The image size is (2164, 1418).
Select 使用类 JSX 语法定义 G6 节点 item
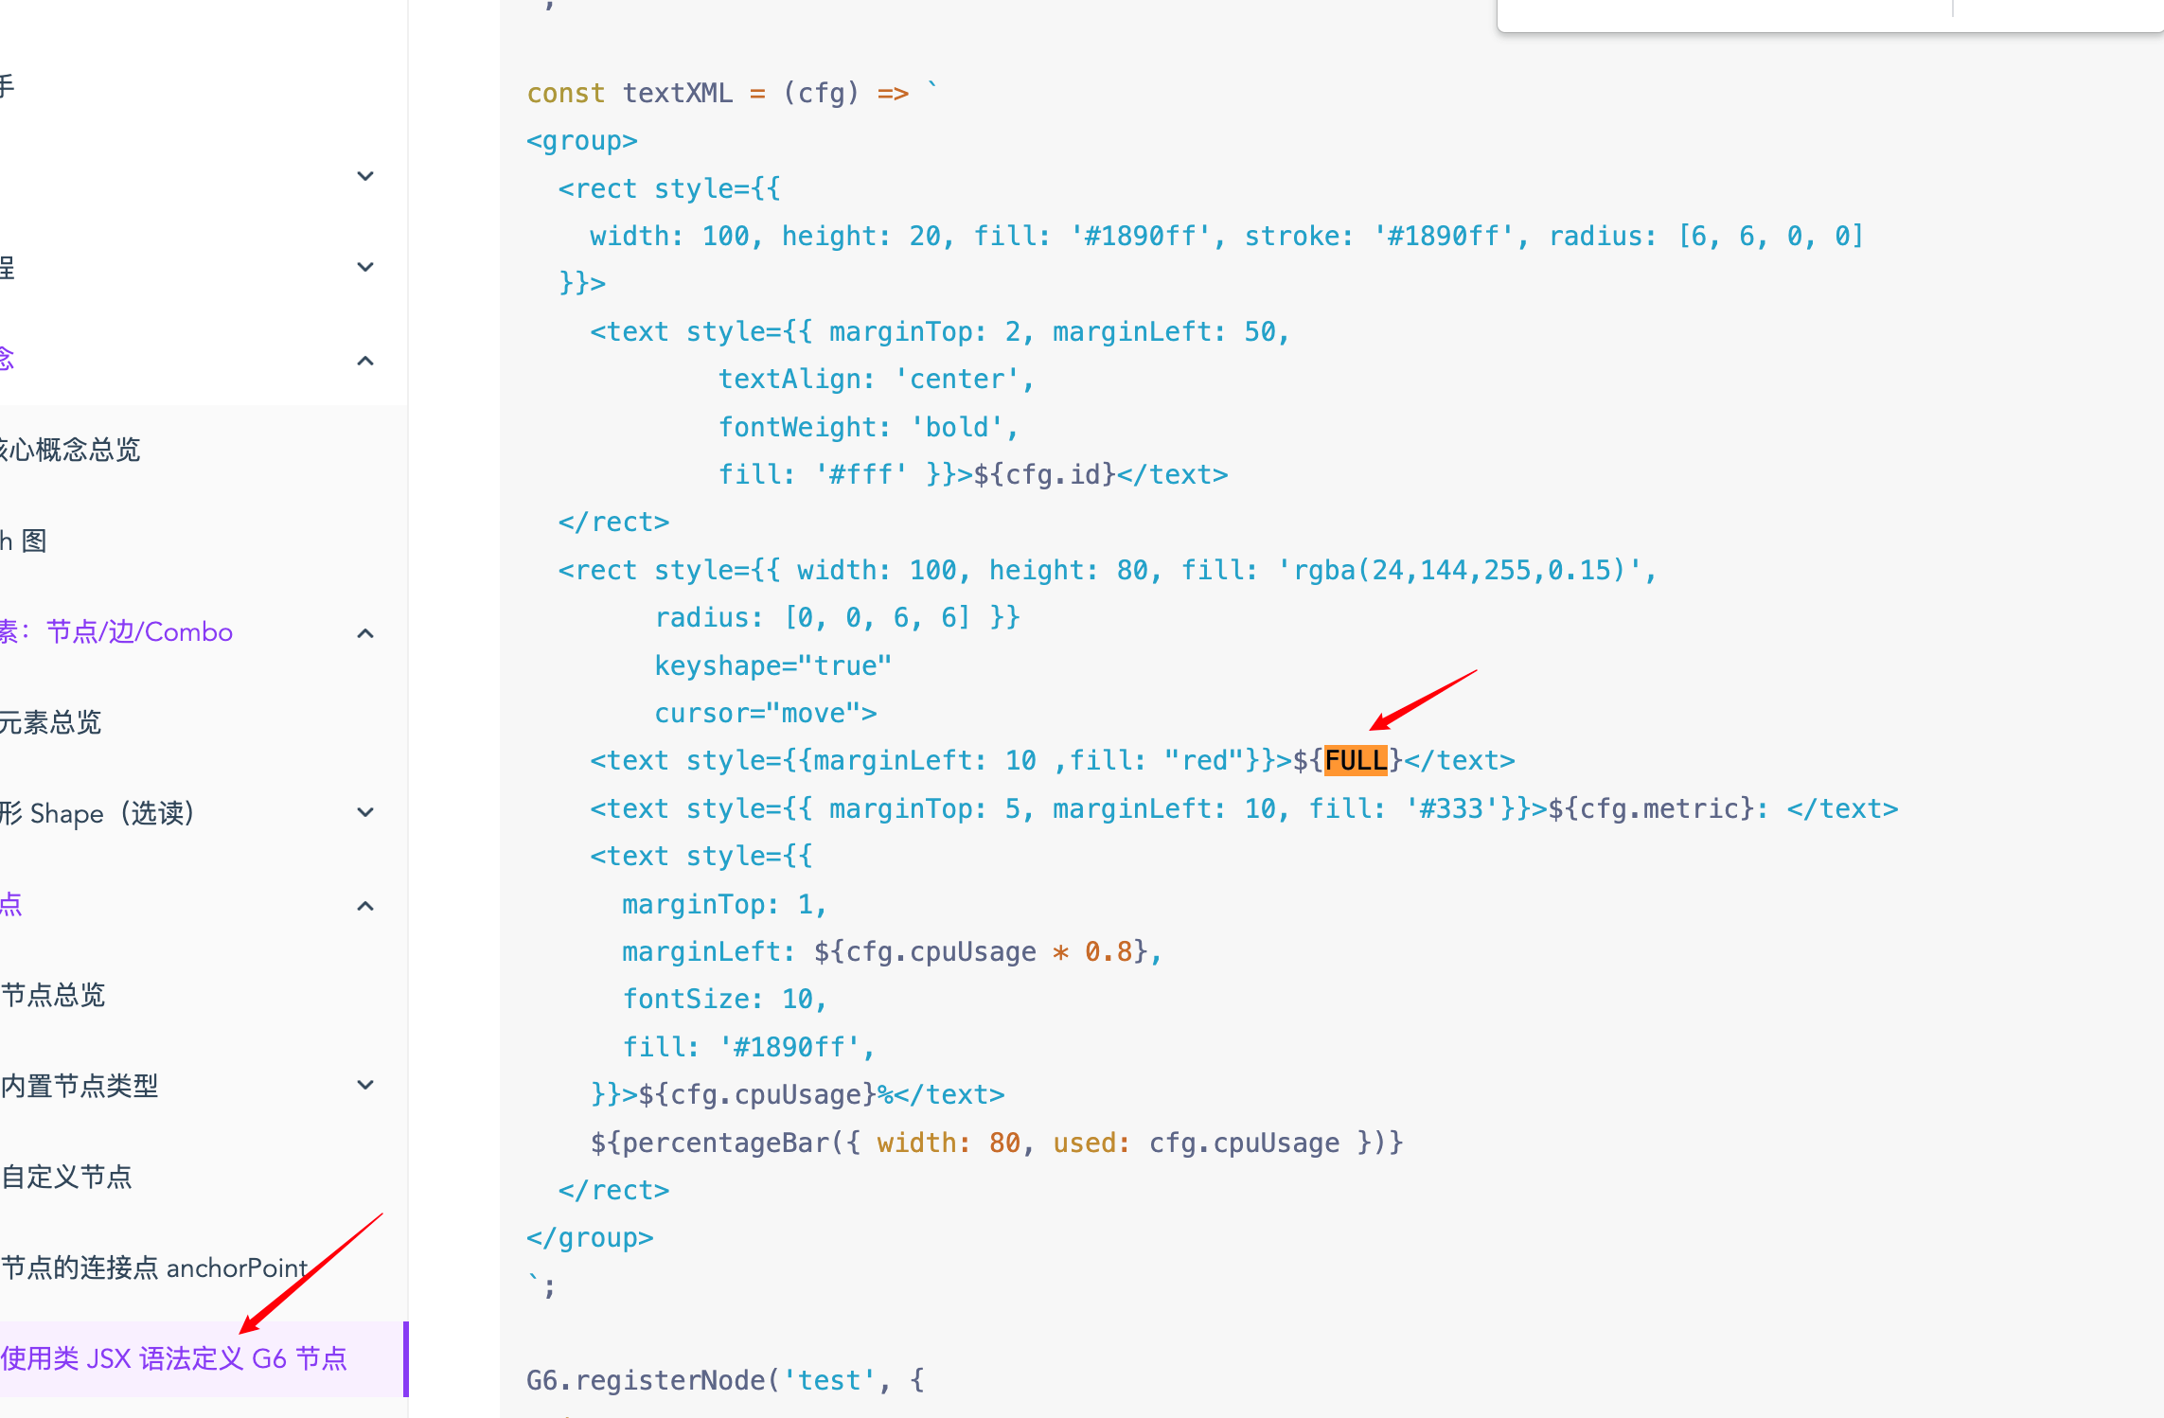[x=175, y=1358]
